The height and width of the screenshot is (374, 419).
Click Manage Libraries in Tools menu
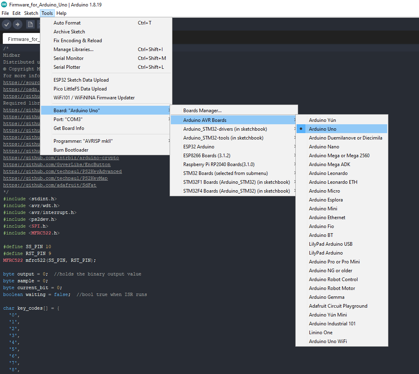[73, 49]
